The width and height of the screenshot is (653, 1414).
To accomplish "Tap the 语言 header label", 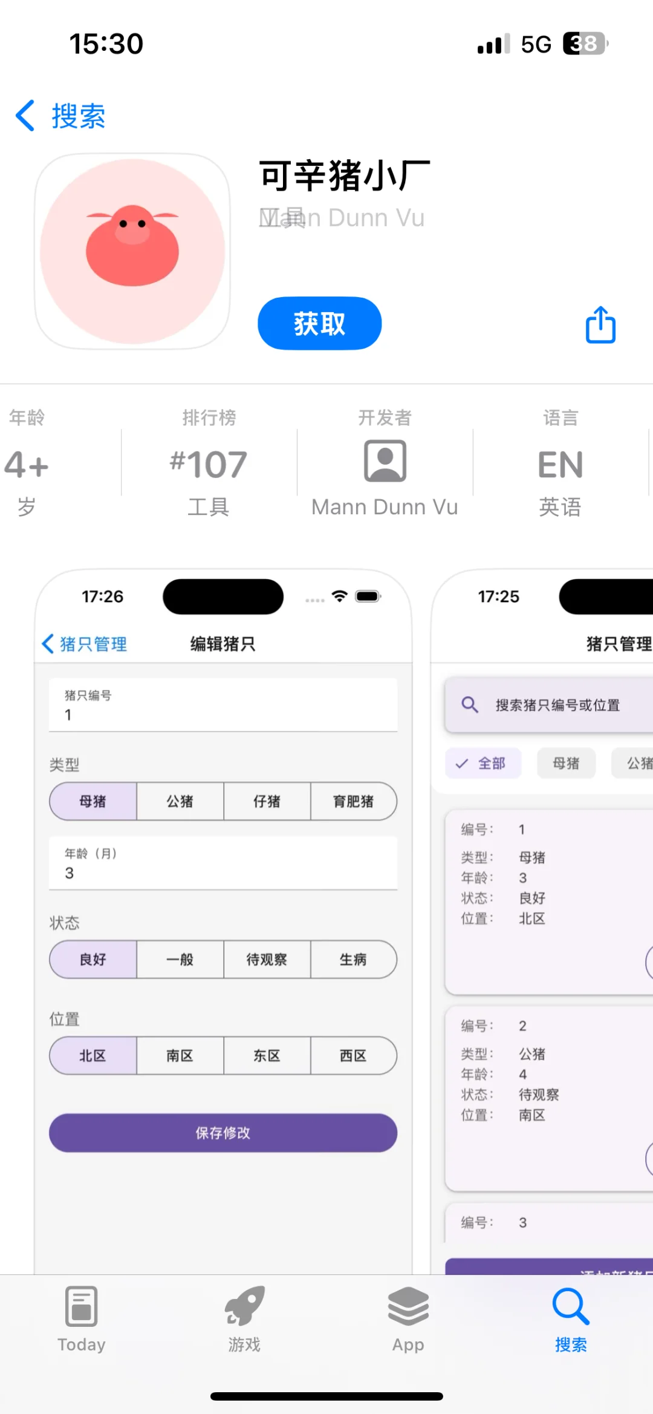I will 560,417.
